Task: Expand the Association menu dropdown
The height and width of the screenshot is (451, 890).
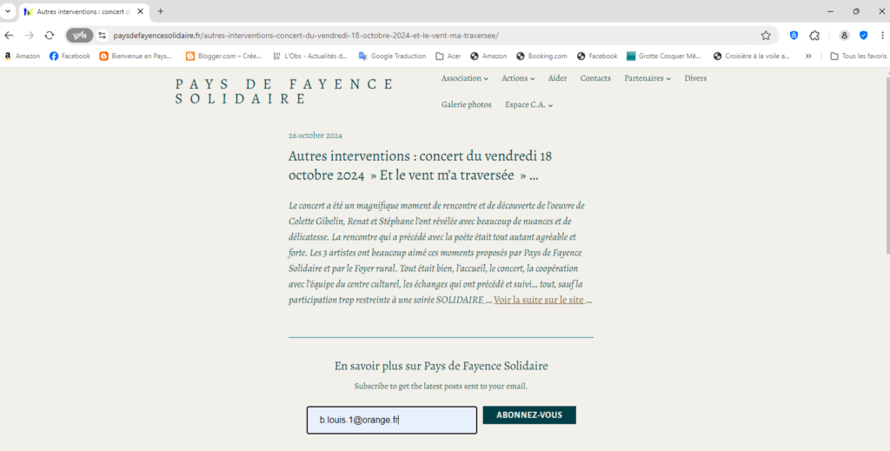Action: click(x=464, y=78)
